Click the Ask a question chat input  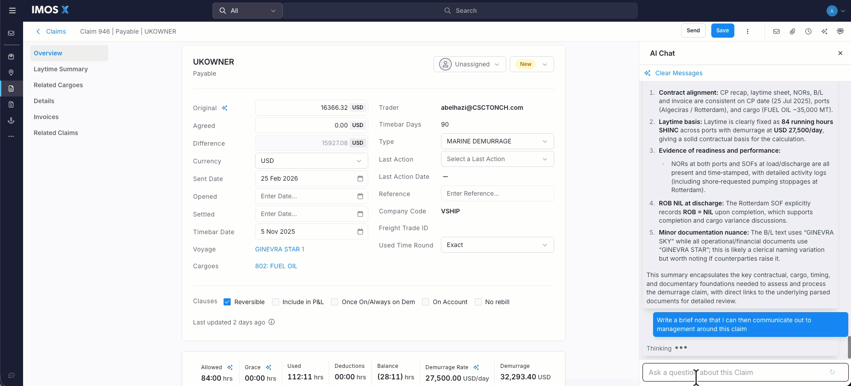[x=737, y=372]
